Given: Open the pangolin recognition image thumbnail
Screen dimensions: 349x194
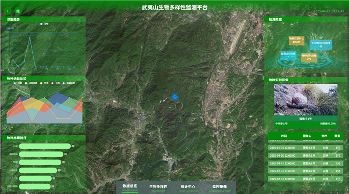Looking at the screenshot, I should [306, 99].
